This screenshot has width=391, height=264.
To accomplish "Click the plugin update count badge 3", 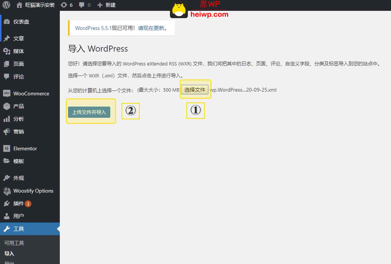I will tap(28, 204).
